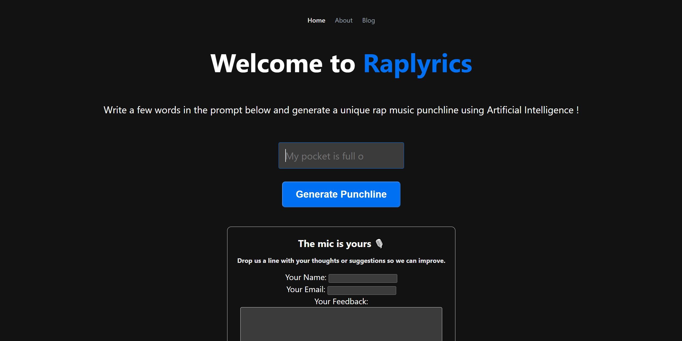Open the About page
The width and height of the screenshot is (682, 341).
click(x=343, y=20)
